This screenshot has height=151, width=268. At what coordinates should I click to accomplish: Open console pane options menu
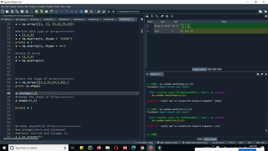(266, 74)
